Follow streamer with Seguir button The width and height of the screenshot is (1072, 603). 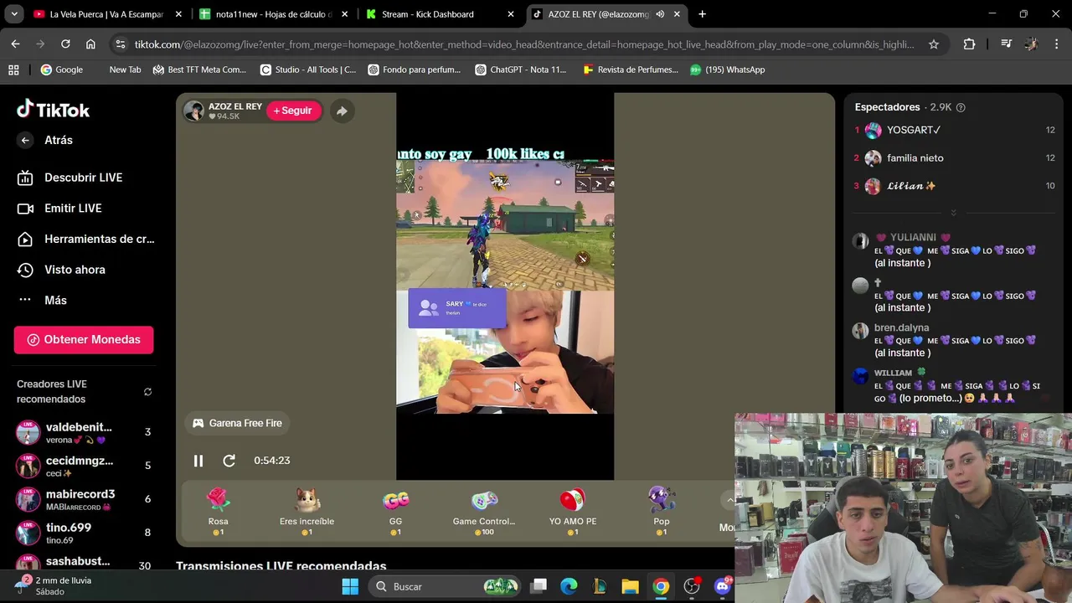point(292,111)
